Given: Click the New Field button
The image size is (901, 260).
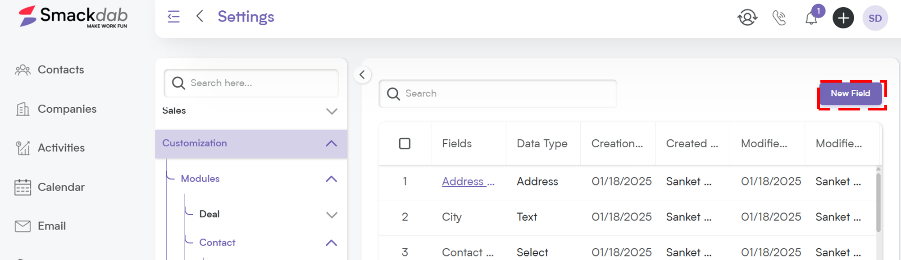Looking at the screenshot, I should [x=851, y=94].
